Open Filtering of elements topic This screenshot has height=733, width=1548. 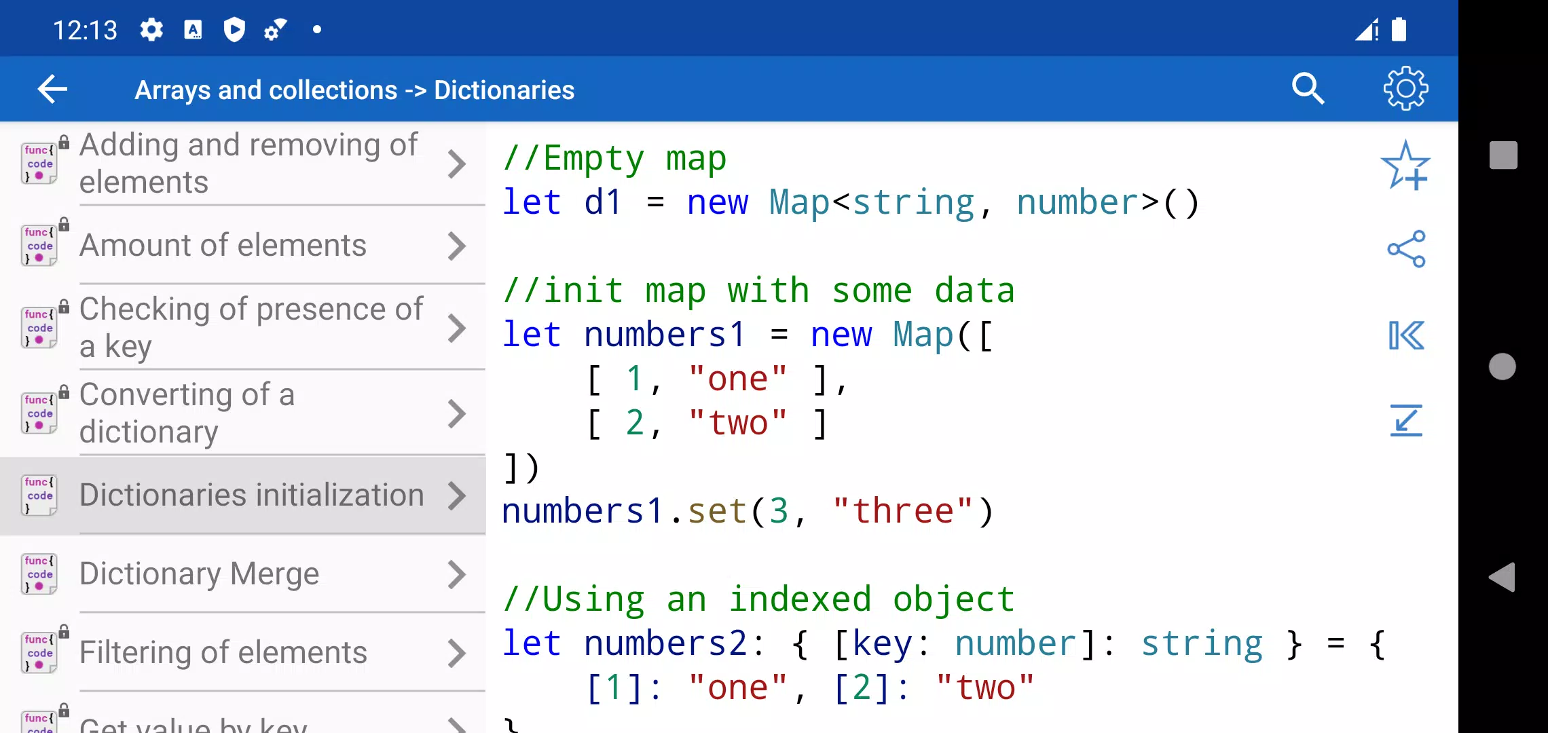[243, 653]
